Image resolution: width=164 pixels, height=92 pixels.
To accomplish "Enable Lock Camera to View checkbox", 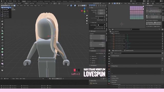I will pos(104,29).
